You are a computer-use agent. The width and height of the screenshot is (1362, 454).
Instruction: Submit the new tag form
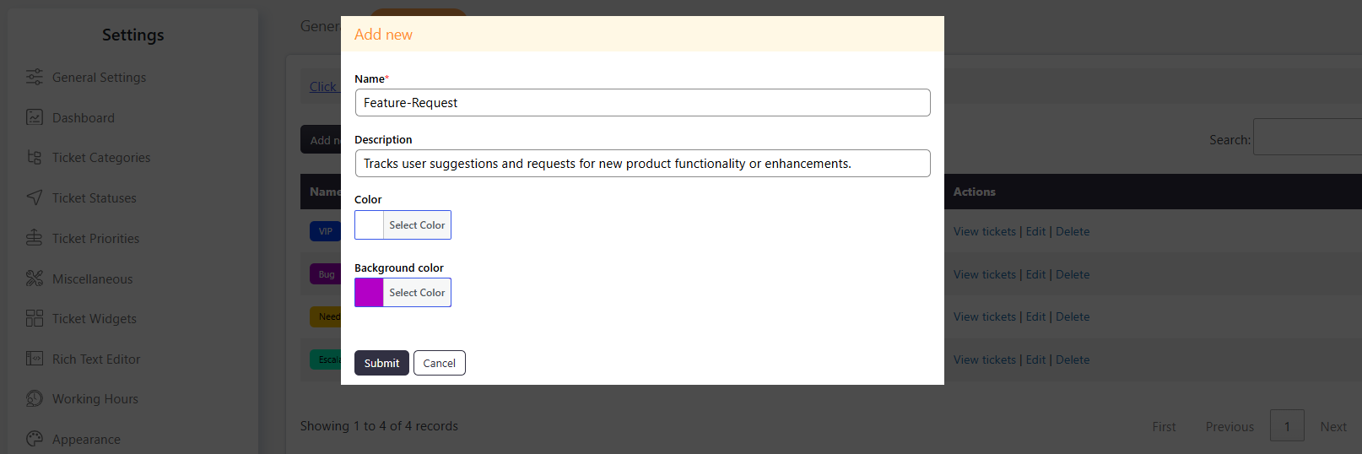click(x=381, y=363)
